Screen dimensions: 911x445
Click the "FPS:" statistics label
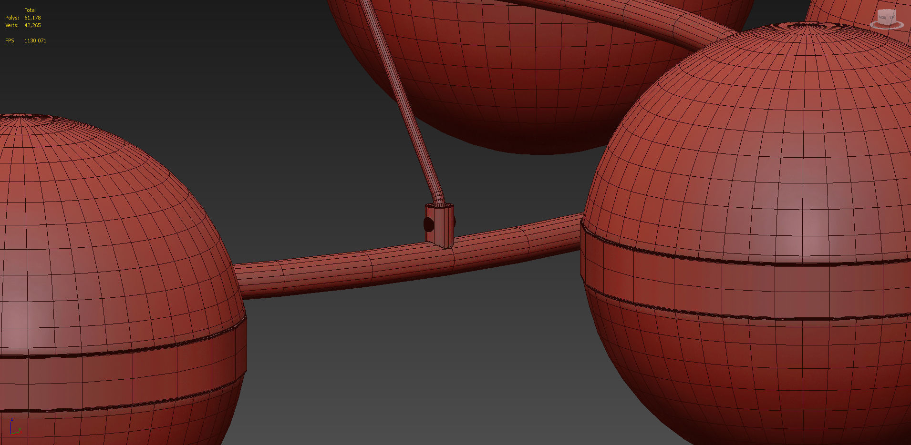click(x=10, y=40)
